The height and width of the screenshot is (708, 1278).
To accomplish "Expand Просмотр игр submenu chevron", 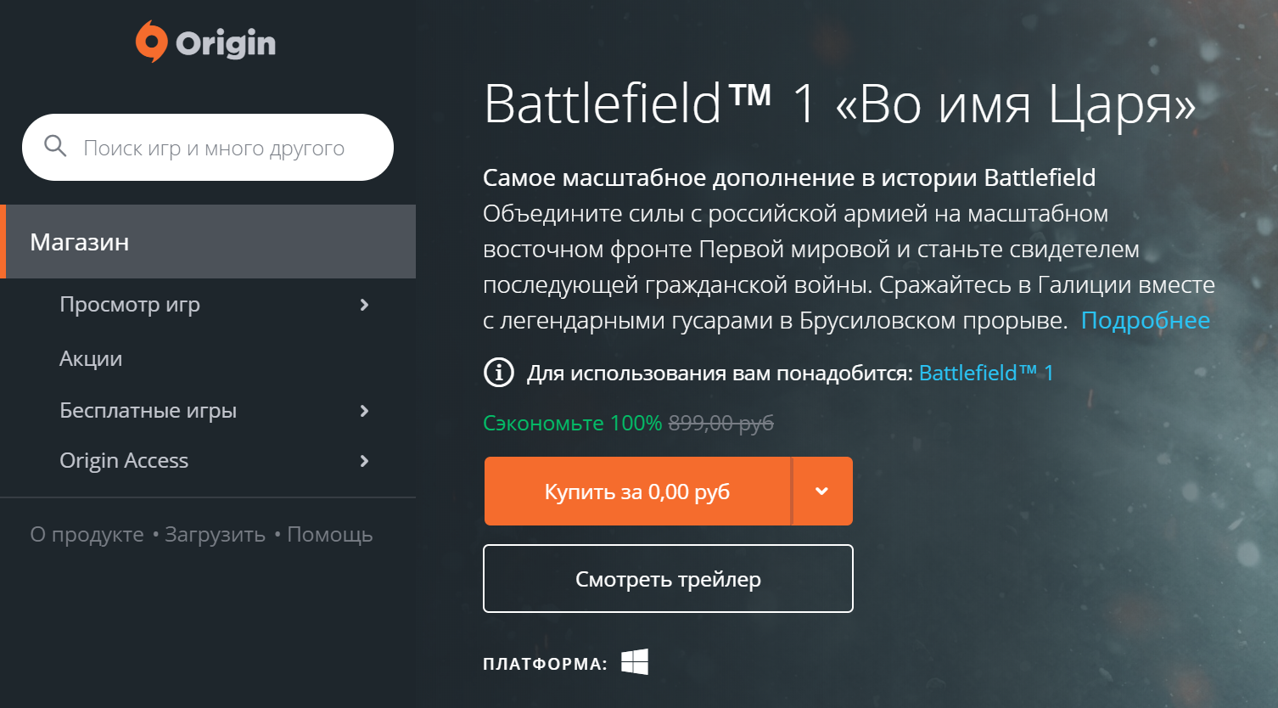I will click(x=364, y=305).
